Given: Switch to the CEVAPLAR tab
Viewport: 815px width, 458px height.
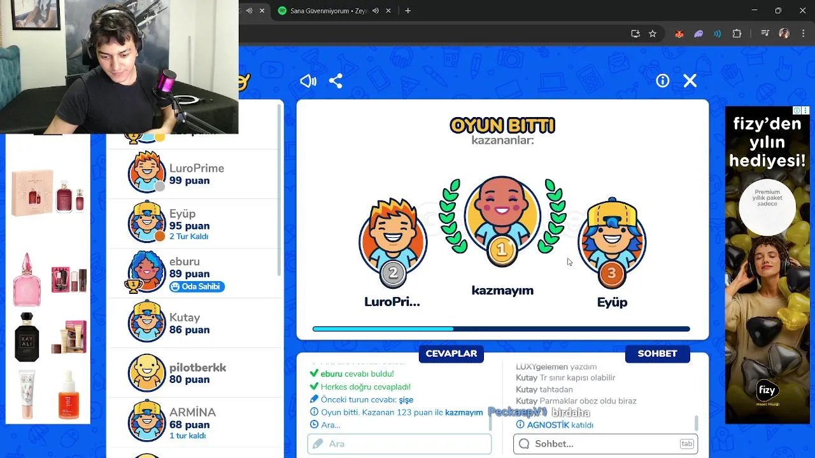Looking at the screenshot, I should (x=451, y=354).
